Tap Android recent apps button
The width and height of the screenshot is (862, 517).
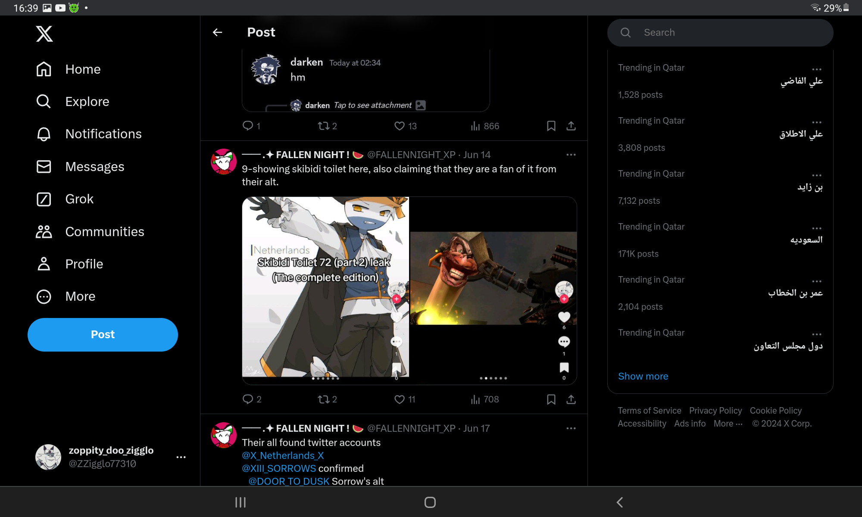pos(240,502)
